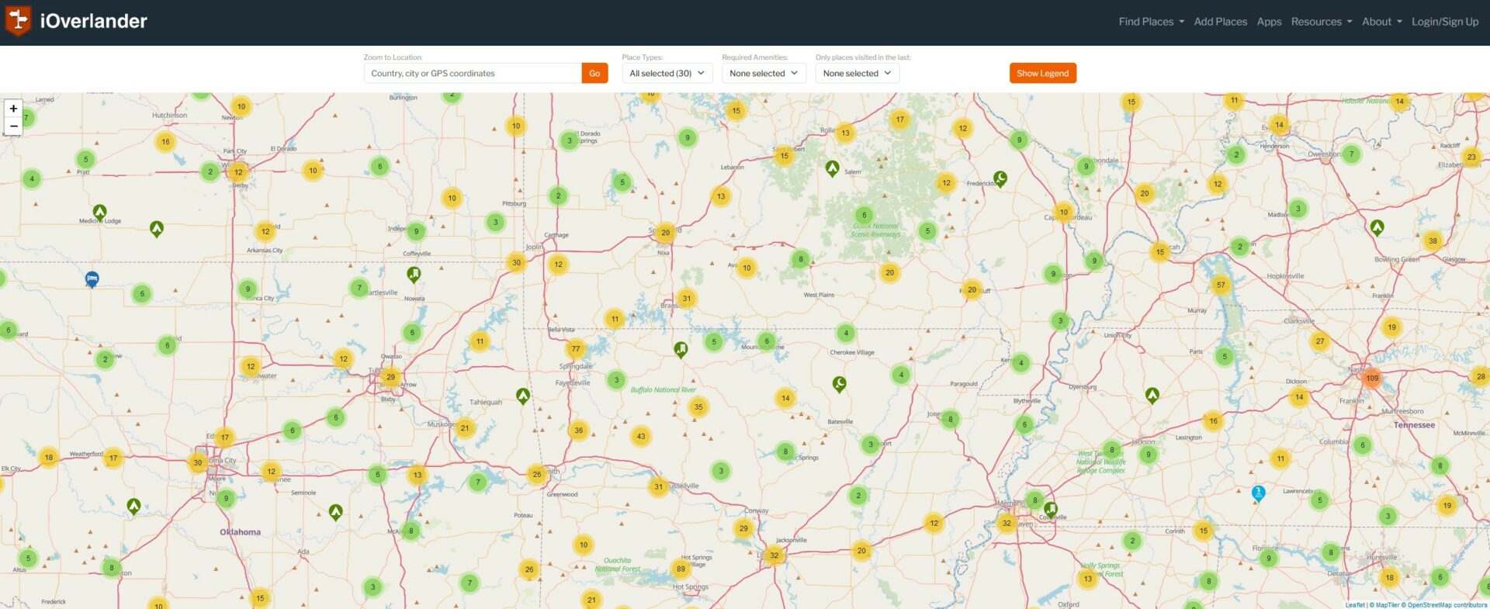Open the Place Types dropdown
The height and width of the screenshot is (609, 1490).
point(667,73)
